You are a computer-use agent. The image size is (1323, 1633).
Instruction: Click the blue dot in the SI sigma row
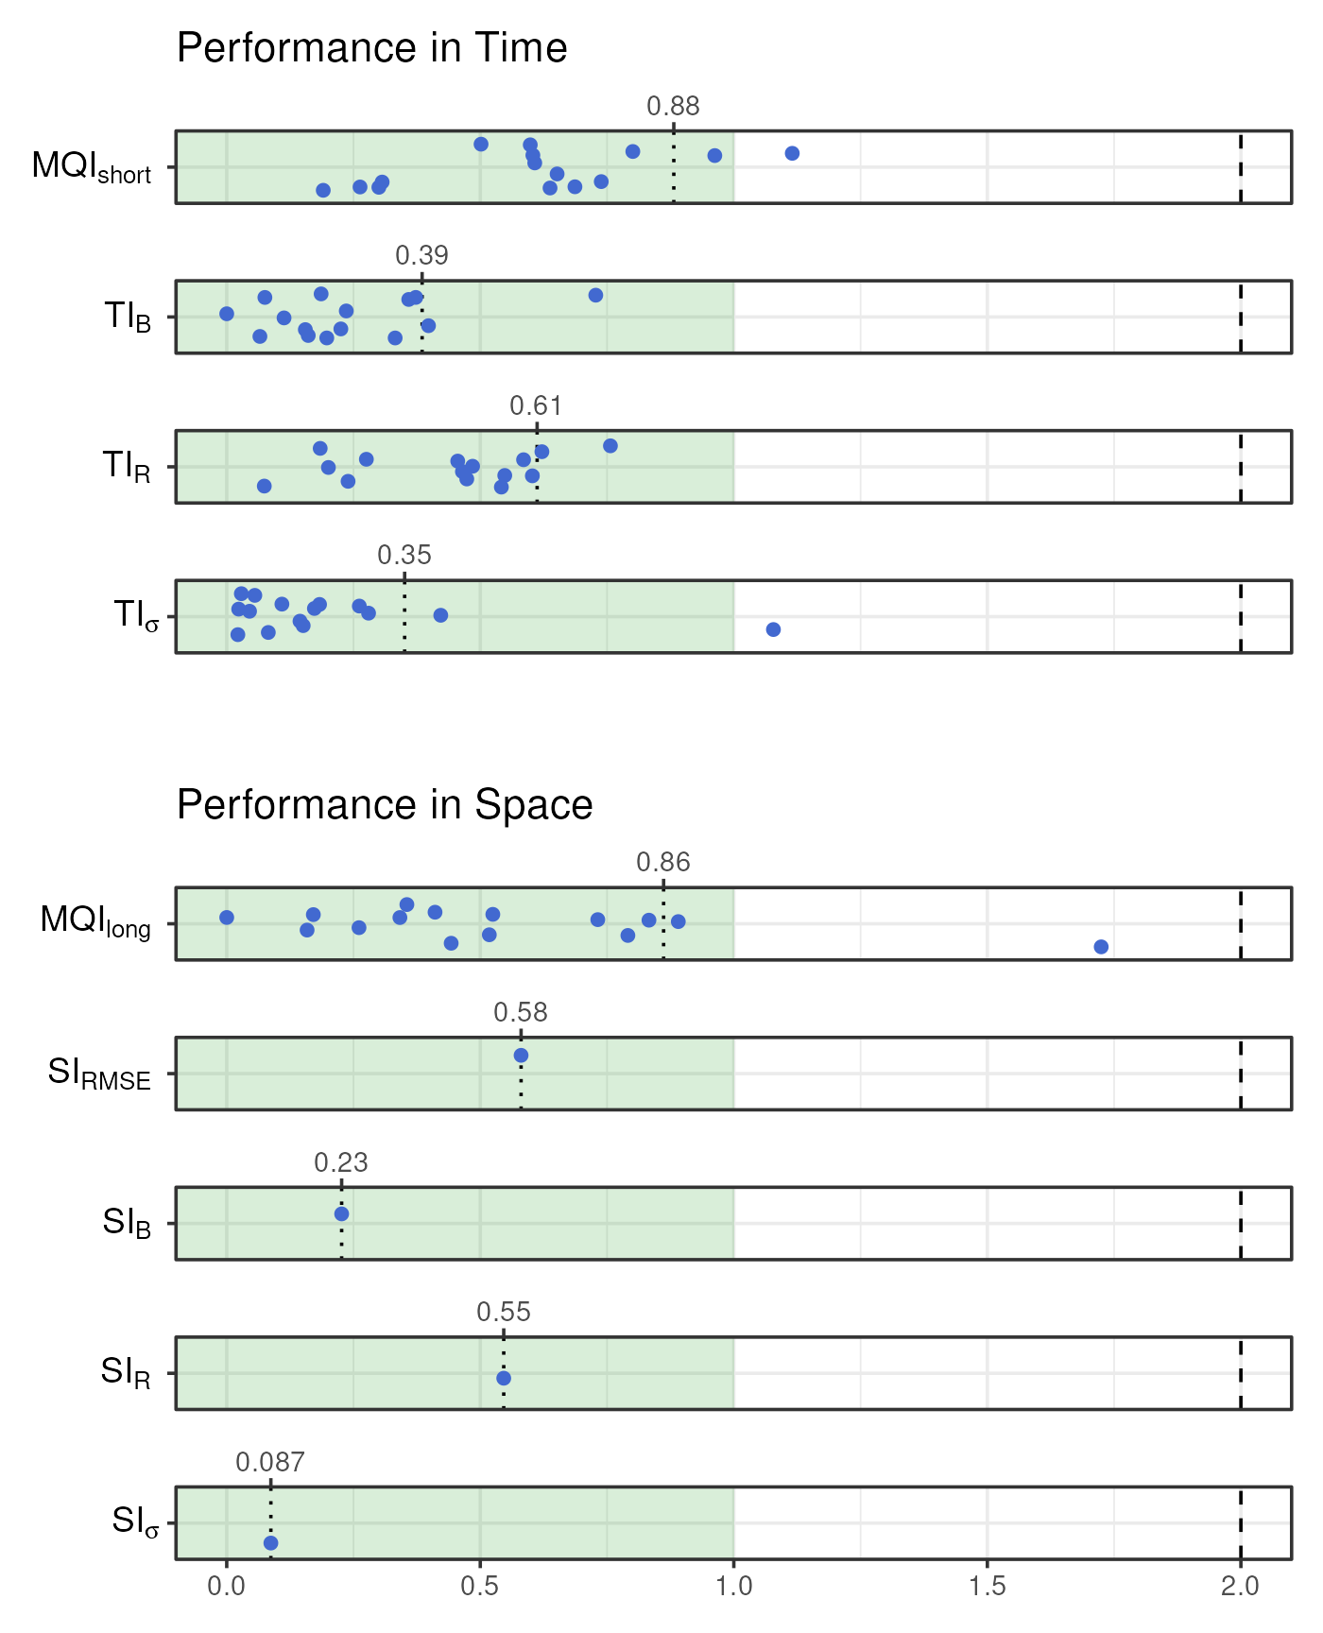(271, 1543)
